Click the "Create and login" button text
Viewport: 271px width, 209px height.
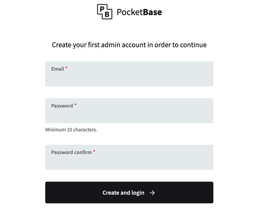coord(123,193)
